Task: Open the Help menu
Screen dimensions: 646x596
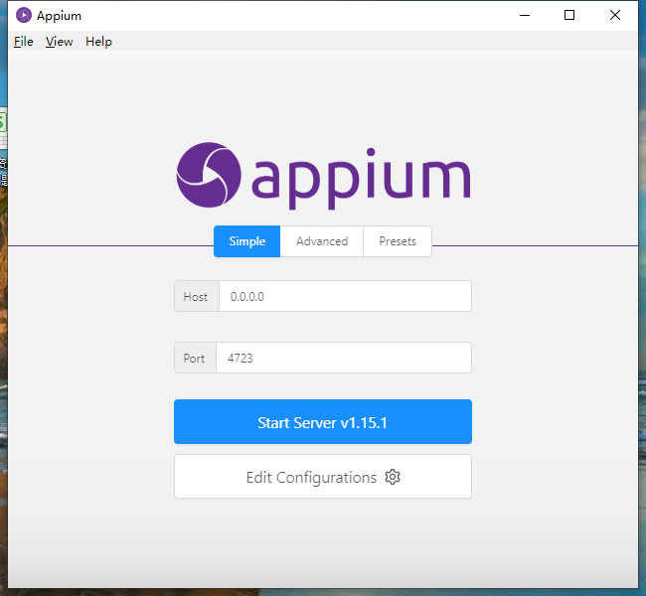Action: (x=98, y=42)
